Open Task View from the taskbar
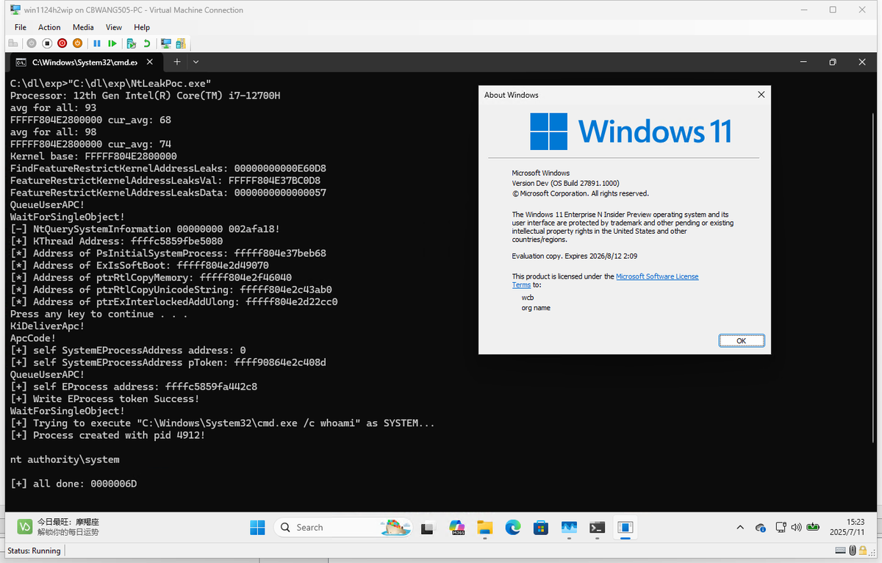This screenshot has width=882, height=563. pyautogui.click(x=428, y=527)
